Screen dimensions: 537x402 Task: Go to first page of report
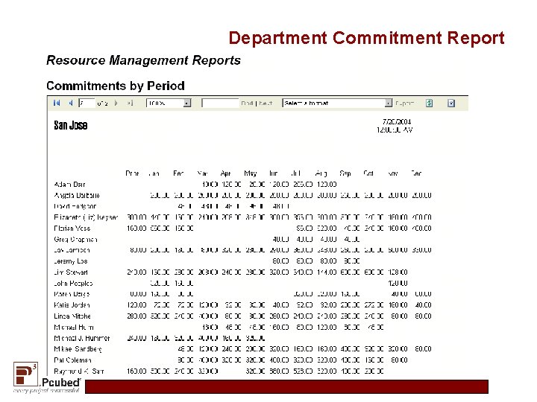click(x=57, y=103)
